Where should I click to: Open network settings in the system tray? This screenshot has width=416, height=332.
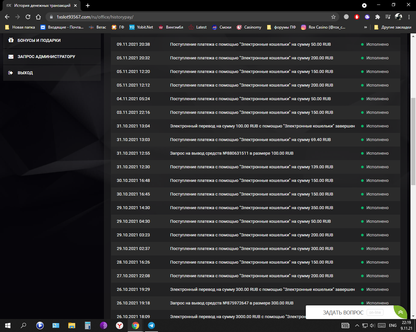365,326
